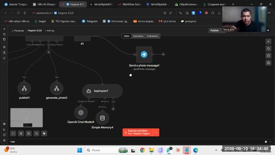Switch to the Workflow Auto browser tab
The width and height of the screenshot is (275, 155).
tap(130, 4)
